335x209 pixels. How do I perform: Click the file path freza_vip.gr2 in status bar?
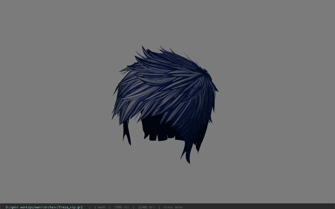coord(44,207)
